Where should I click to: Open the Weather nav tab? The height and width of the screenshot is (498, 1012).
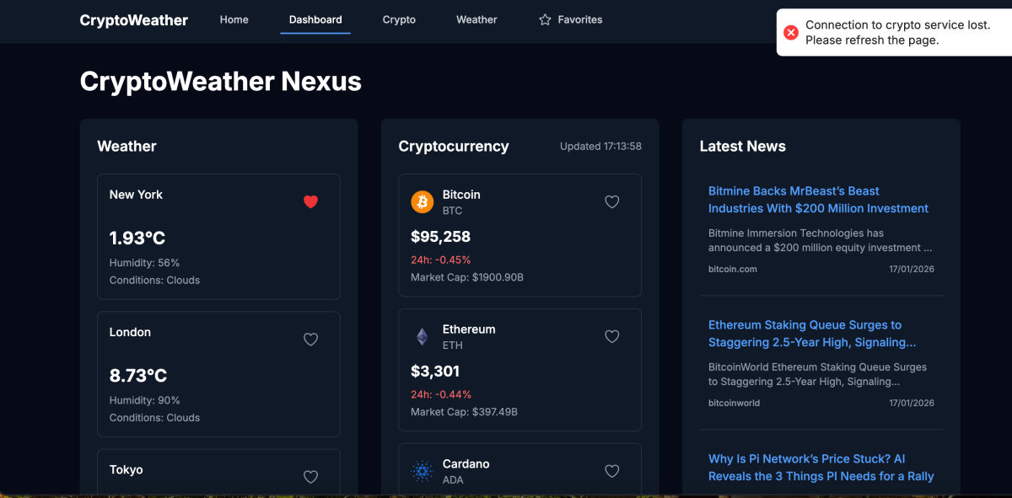(x=476, y=19)
